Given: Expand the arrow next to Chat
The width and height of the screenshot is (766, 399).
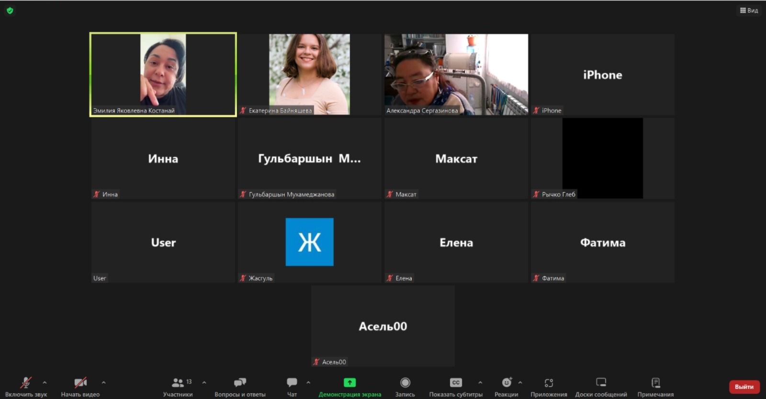Looking at the screenshot, I should [x=308, y=382].
